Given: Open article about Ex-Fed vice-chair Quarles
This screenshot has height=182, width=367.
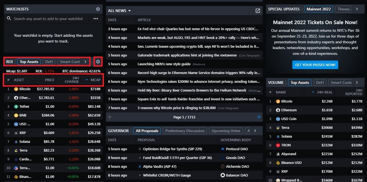Looking at the screenshot, I should 198,29.
